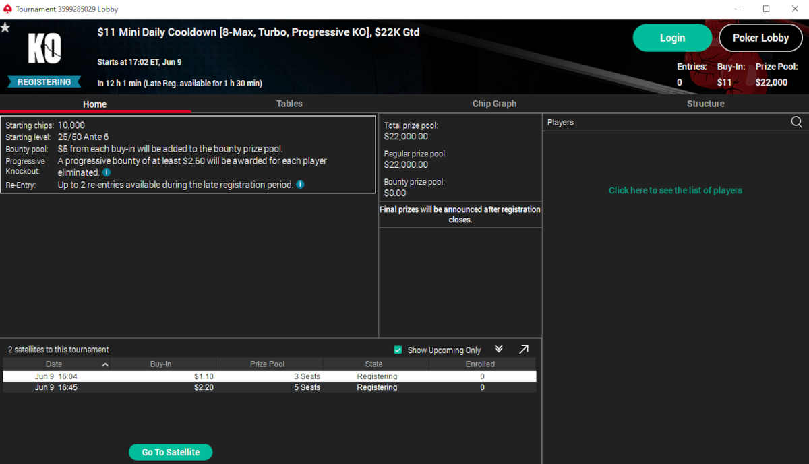Click the Prize Pool $22,000 header value

[x=771, y=82]
